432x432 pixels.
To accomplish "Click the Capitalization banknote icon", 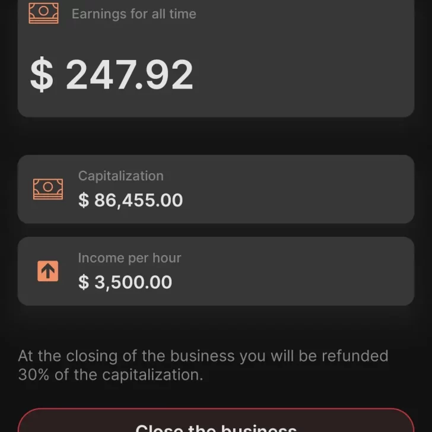I will point(48,189).
